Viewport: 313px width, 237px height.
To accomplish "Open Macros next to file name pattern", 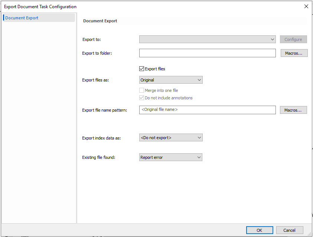I will point(293,110).
